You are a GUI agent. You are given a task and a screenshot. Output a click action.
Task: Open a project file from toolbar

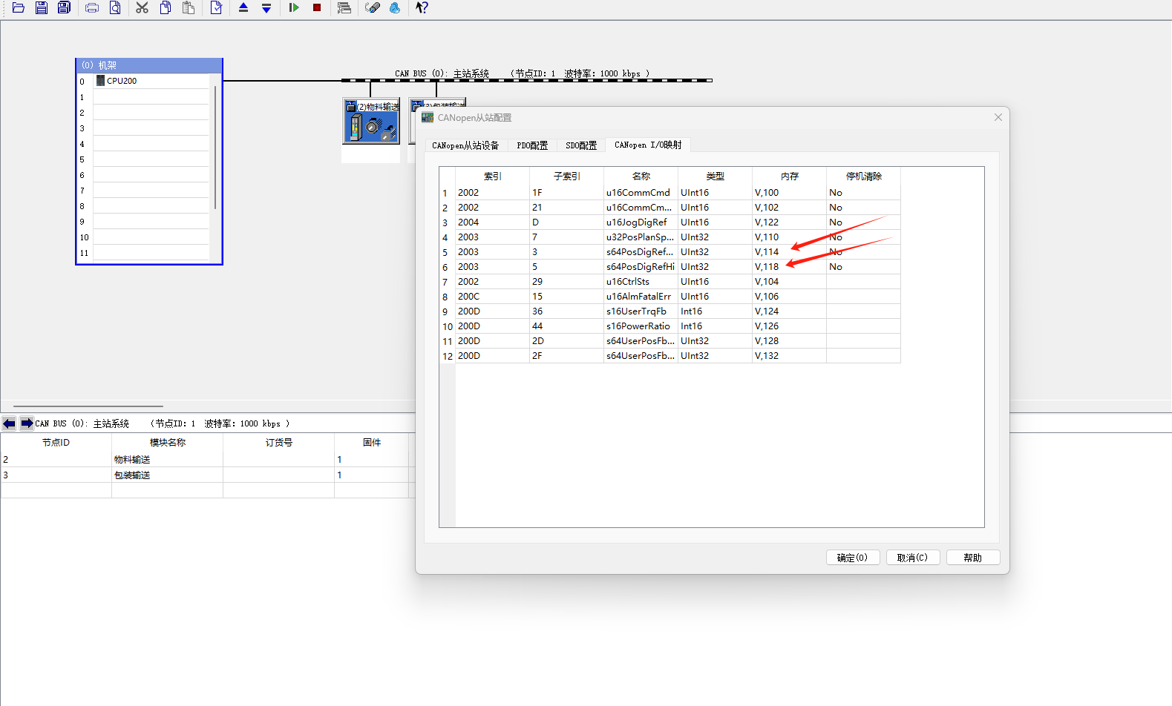click(19, 7)
